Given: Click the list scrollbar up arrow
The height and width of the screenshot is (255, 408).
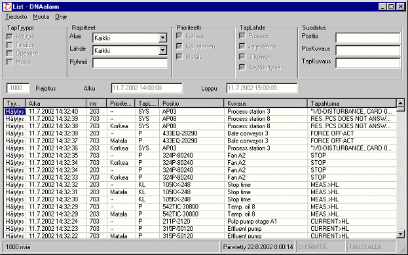Looking at the screenshot, I should pyautogui.click(x=400, y=103).
